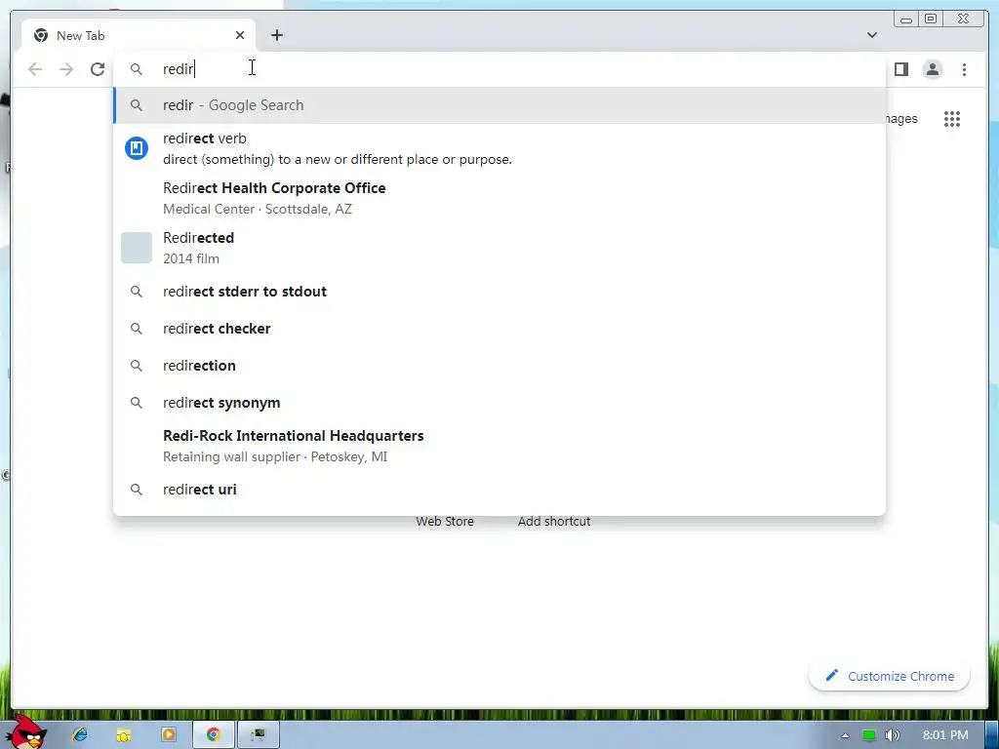This screenshot has width=999, height=749.
Task: Open the file explorer taskbar icon
Action: (124, 734)
